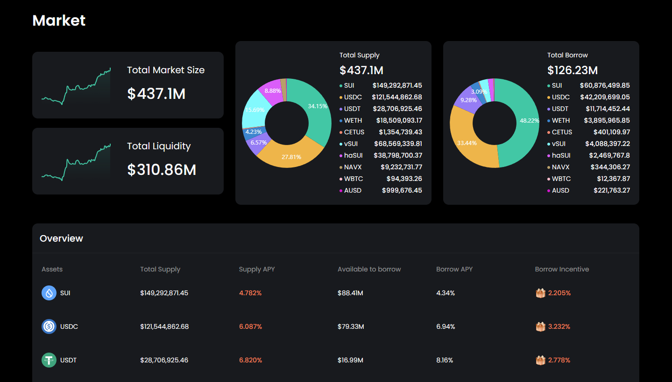Click the USDT asset name in Overview

tap(69, 360)
